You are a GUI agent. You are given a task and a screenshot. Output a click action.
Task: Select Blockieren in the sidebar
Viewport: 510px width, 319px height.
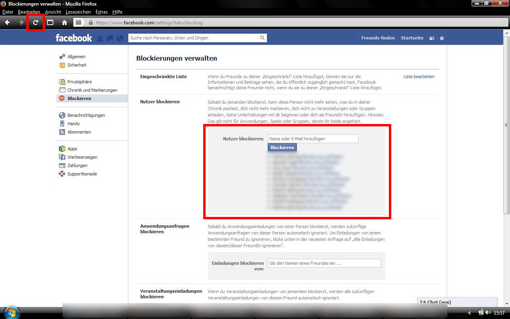(x=92, y=98)
